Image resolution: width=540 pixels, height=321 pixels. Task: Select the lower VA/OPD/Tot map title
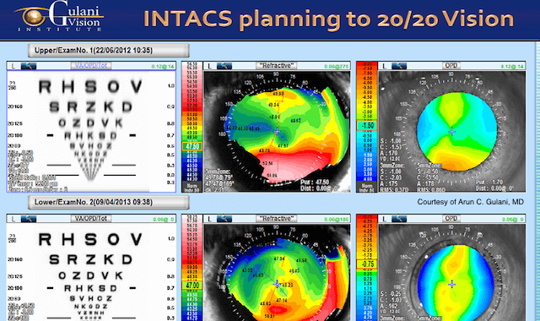91,219
